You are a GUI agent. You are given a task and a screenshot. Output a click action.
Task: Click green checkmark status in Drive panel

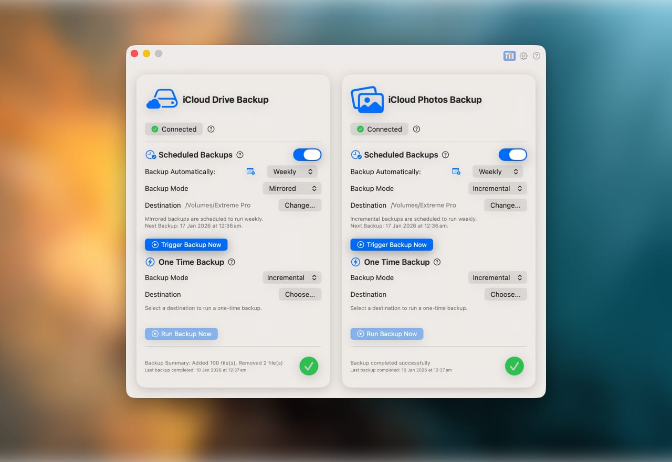309,366
